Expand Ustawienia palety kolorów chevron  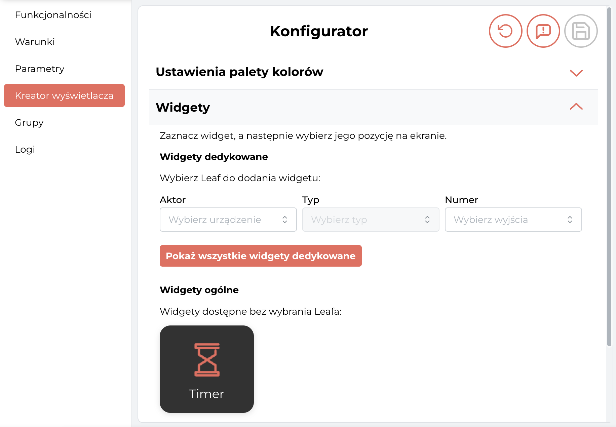pyautogui.click(x=576, y=73)
